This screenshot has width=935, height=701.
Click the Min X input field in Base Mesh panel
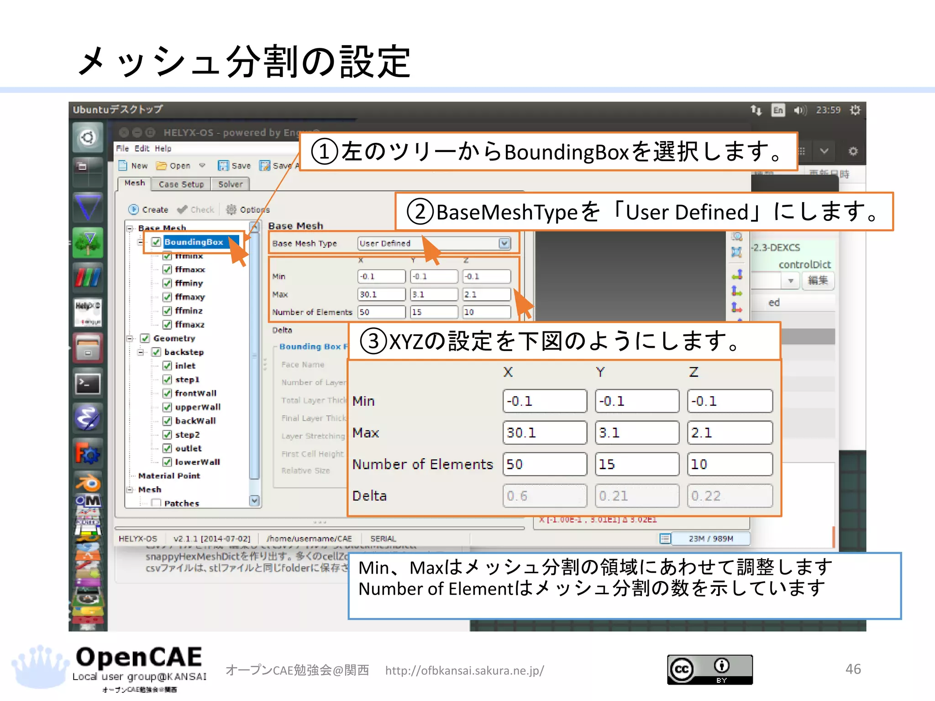(381, 277)
